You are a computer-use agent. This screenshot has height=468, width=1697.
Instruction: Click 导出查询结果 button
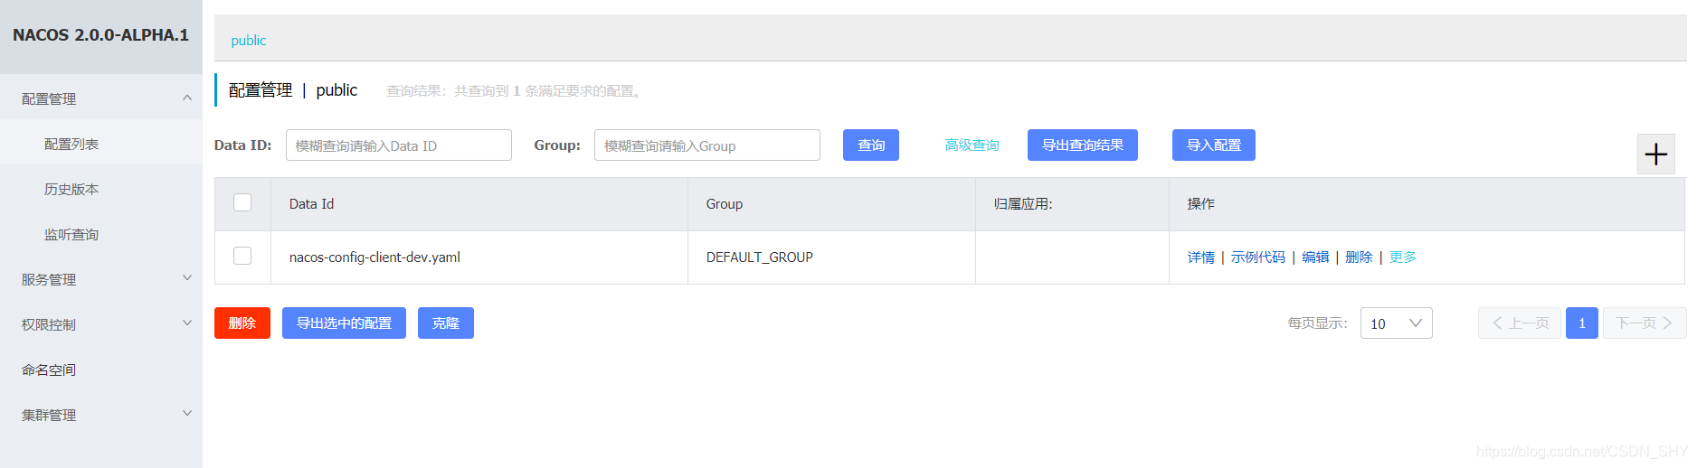(x=1083, y=145)
